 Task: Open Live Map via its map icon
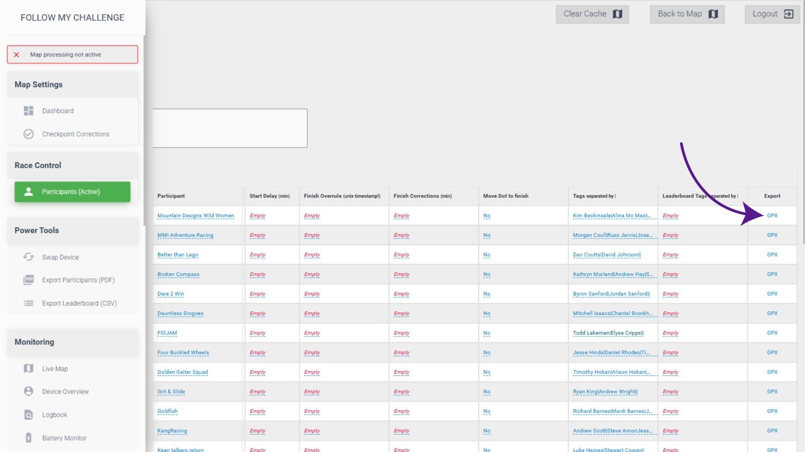29,369
